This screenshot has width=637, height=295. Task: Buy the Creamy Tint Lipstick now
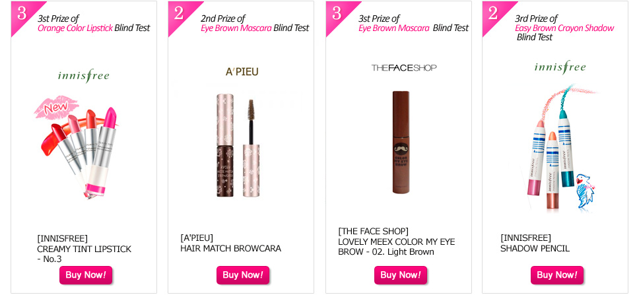tap(86, 275)
